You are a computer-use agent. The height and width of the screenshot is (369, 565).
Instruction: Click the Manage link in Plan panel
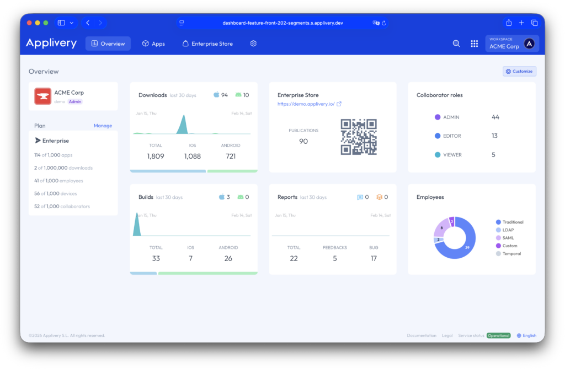[x=103, y=126]
